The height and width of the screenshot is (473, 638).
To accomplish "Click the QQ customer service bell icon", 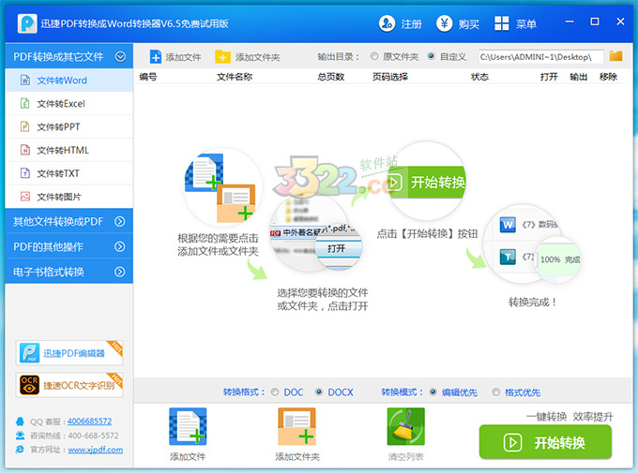I will click(20, 421).
